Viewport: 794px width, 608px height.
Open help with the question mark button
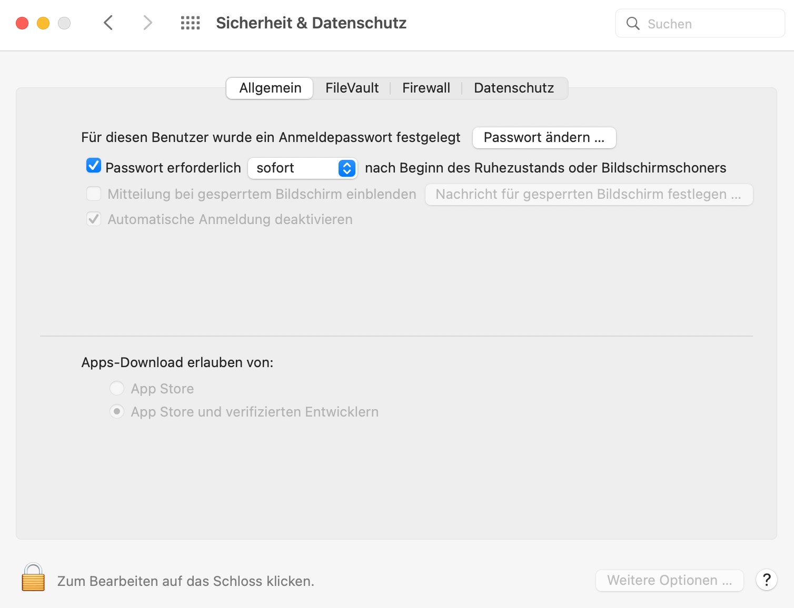(767, 580)
